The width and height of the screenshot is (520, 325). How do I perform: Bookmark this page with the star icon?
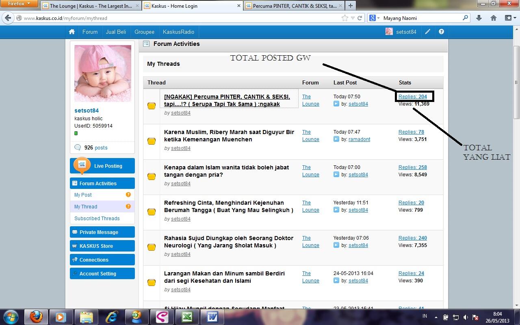pos(345,18)
